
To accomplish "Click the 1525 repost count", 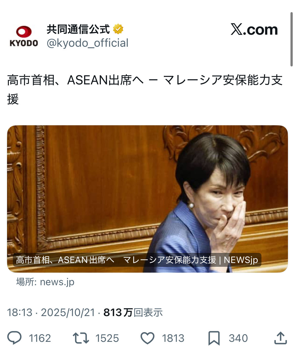I will coord(107,338).
